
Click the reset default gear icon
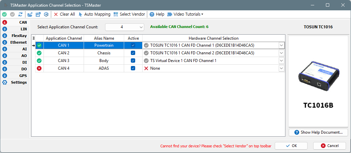46,14
